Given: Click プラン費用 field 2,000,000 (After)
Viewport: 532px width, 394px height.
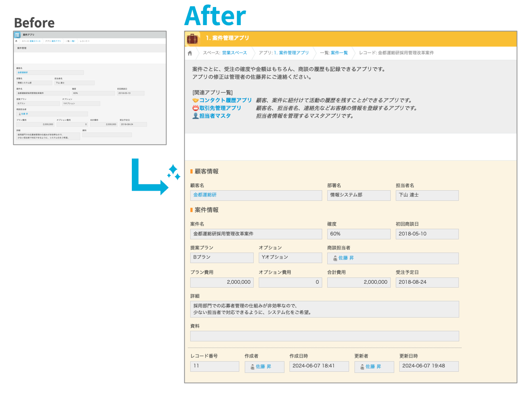Looking at the screenshot, I should 222,283.
